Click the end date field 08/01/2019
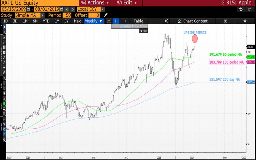 click(47, 9)
